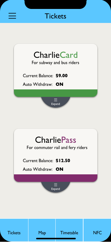Go to the Timetable tab

pos(69,230)
